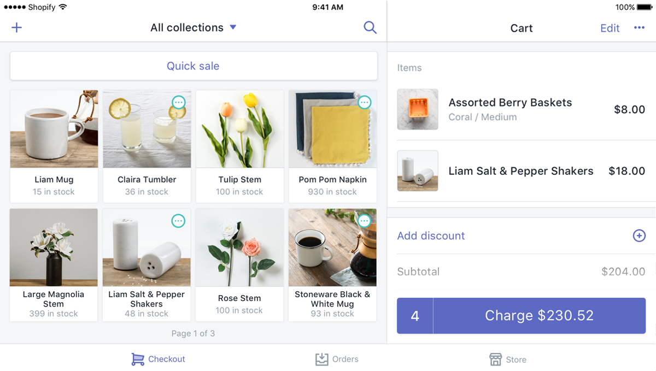Open variant options on Stoneware Black & White Mug
Image resolution: width=656 pixels, height=371 pixels.
(364, 221)
